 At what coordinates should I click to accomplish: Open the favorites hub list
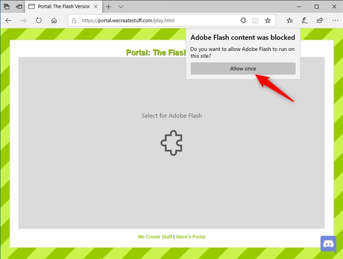290,21
